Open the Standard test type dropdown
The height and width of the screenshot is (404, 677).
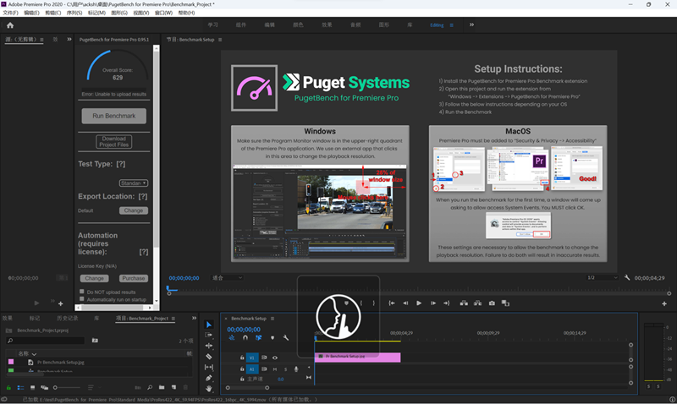[134, 183]
